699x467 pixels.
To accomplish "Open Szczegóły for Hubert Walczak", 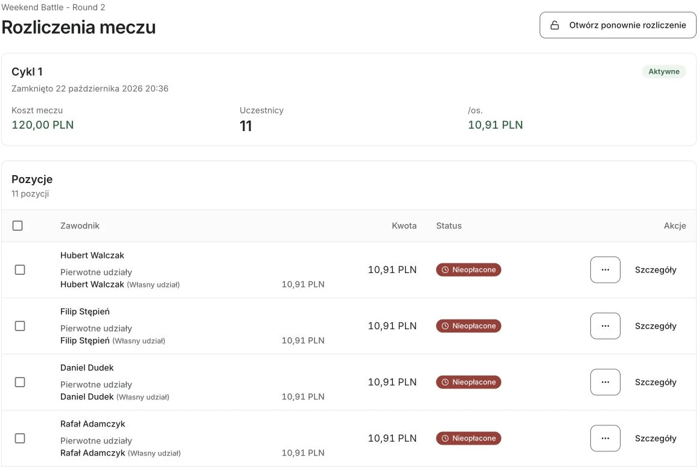I will coord(656,270).
